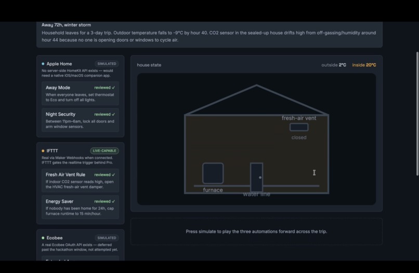Click the 'closed' vent status label
Image resolution: width=419 pixels, height=273 pixels.
click(x=299, y=138)
